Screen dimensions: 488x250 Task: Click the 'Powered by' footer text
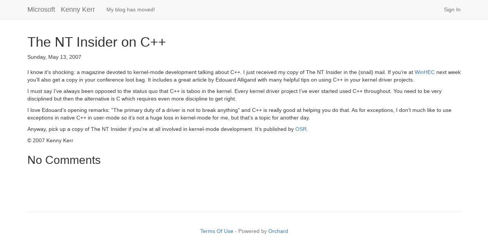(252, 231)
